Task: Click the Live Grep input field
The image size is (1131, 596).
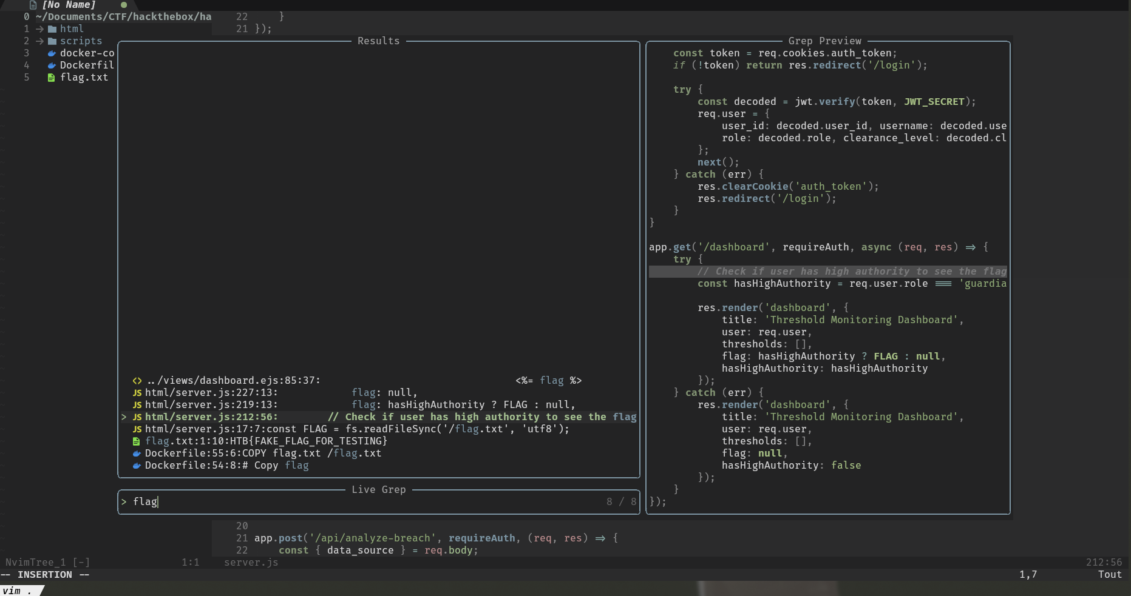Action: coord(364,502)
